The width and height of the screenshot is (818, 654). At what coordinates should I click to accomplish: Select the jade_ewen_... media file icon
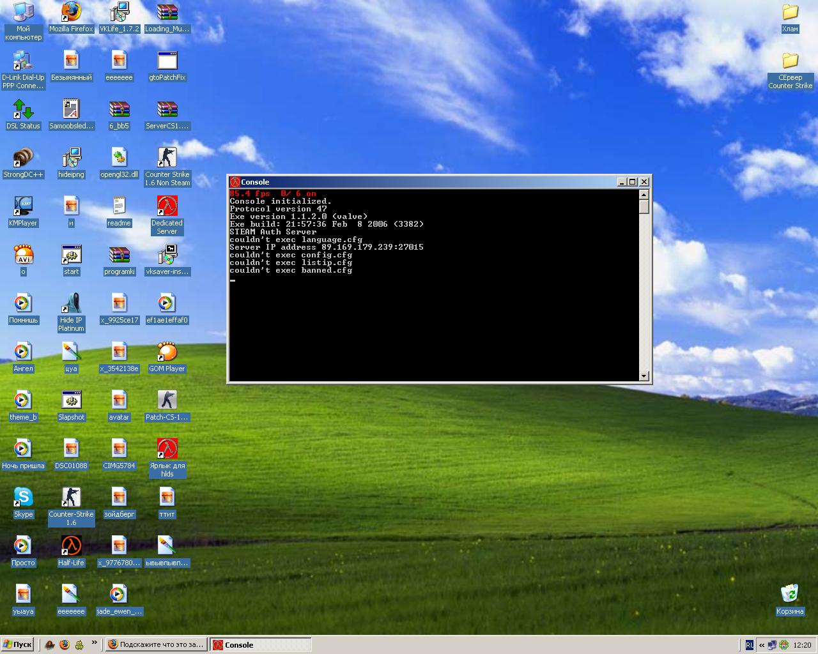click(x=120, y=600)
